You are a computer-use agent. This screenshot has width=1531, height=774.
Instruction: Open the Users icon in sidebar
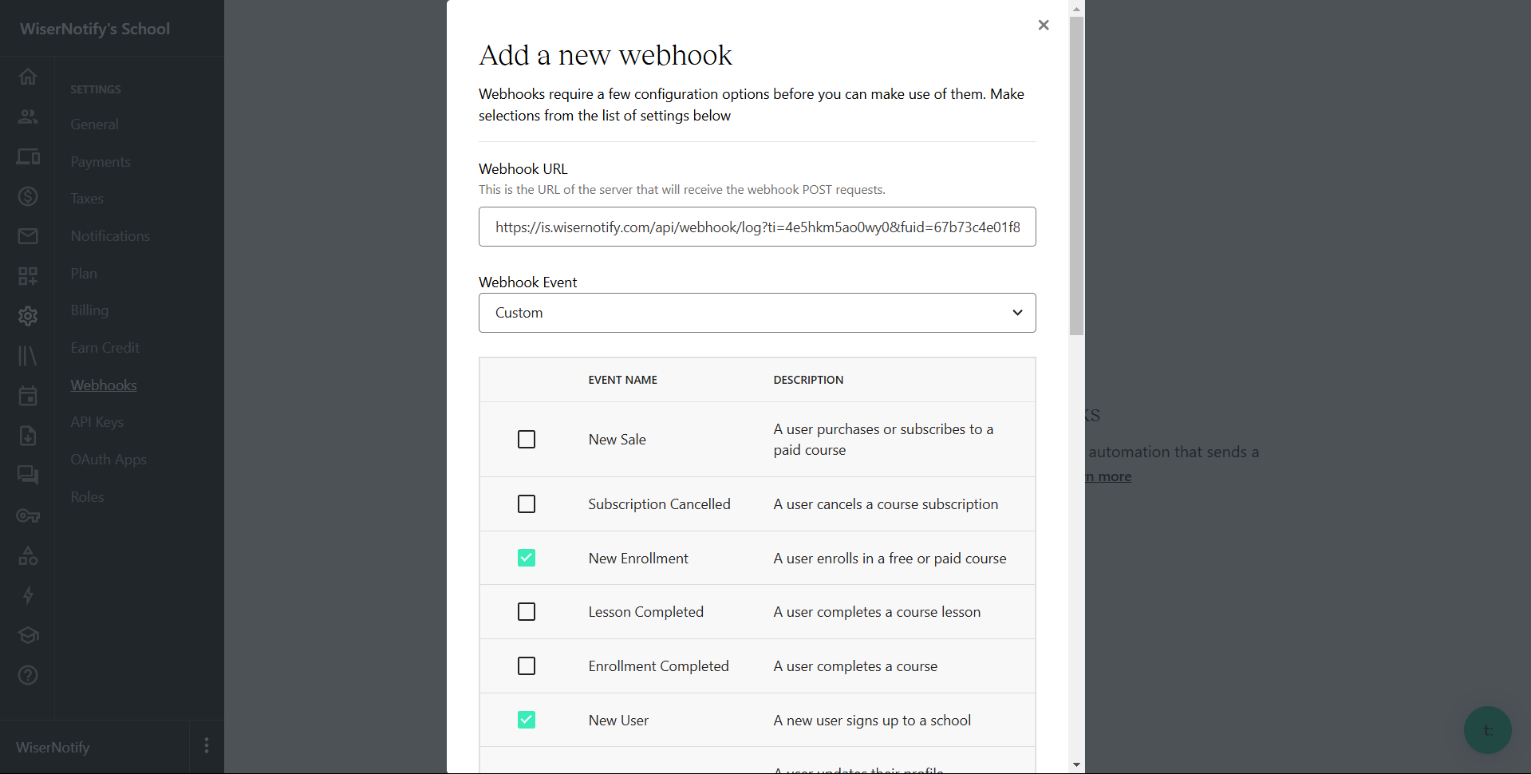28,116
